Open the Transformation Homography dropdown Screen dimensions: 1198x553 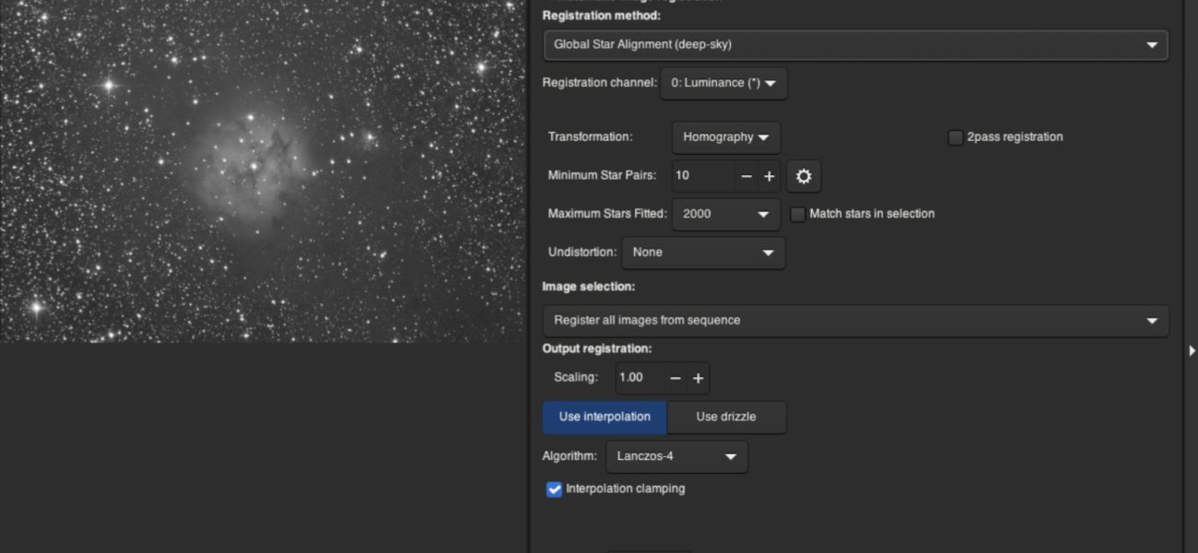pos(726,137)
